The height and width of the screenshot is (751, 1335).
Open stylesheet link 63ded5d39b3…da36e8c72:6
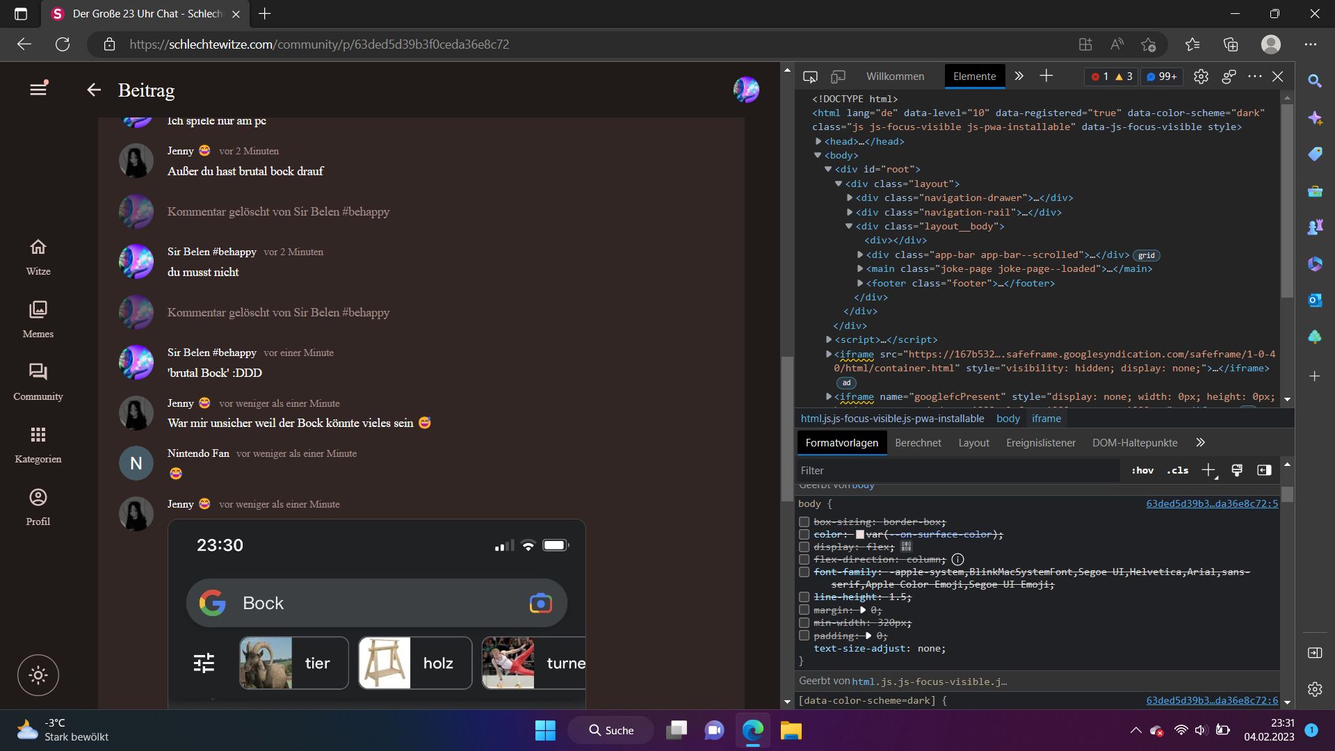(x=1212, y=700)
